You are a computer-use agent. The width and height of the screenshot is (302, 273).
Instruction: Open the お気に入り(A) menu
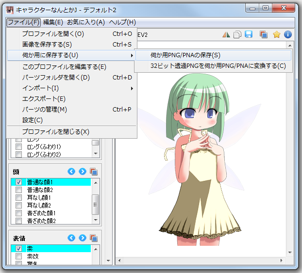coord(86,22)
